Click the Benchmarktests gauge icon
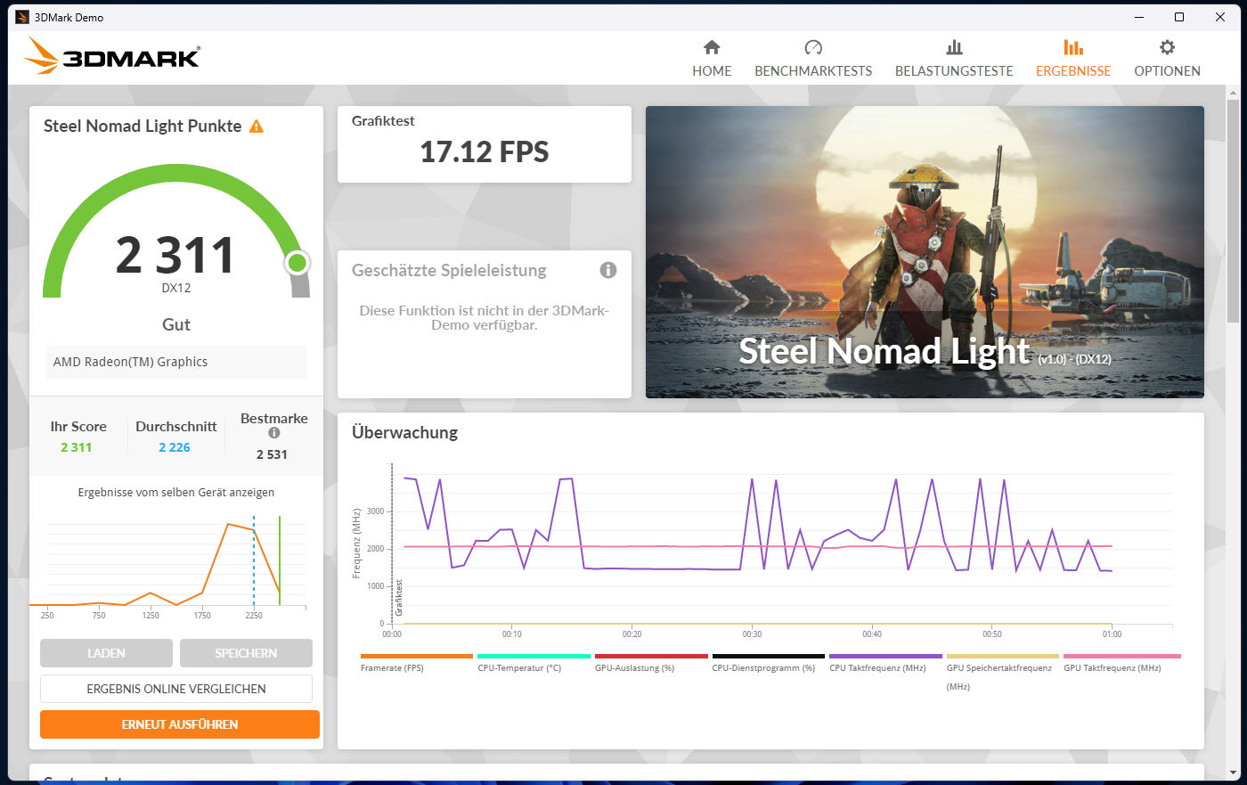Screen dimensions: 1247x785 point(813,47)
